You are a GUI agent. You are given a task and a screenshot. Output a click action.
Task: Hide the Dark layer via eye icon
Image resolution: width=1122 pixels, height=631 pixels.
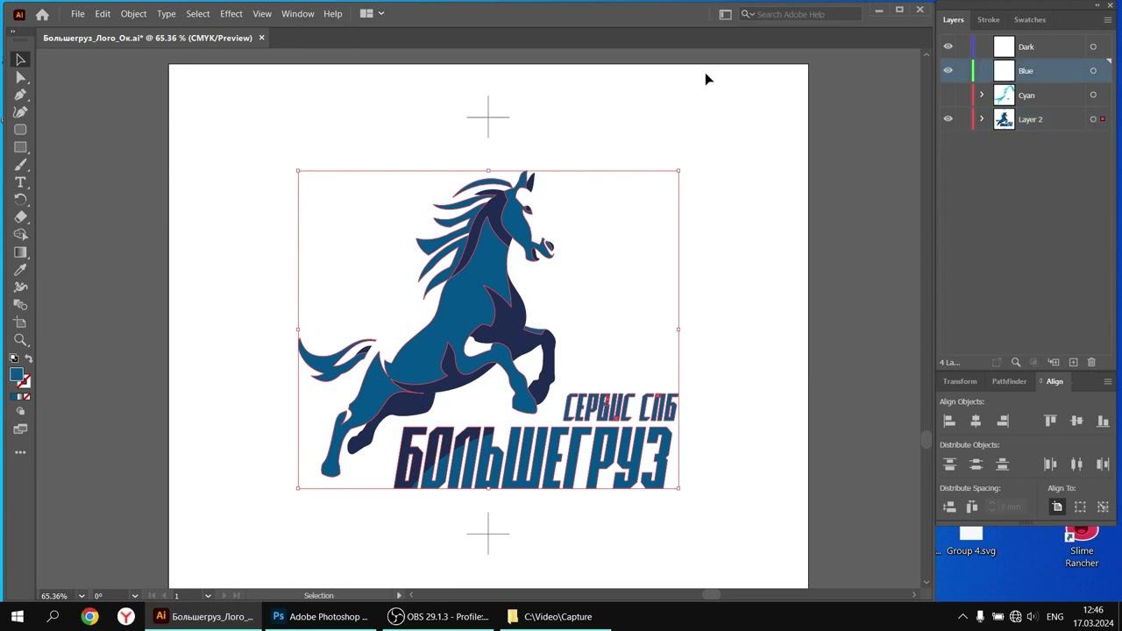pos(948,46)
